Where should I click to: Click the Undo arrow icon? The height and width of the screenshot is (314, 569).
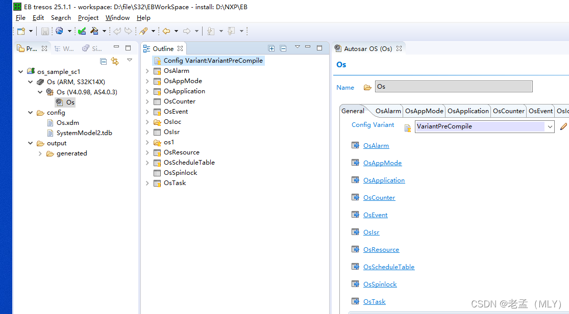tap(117, 31)
